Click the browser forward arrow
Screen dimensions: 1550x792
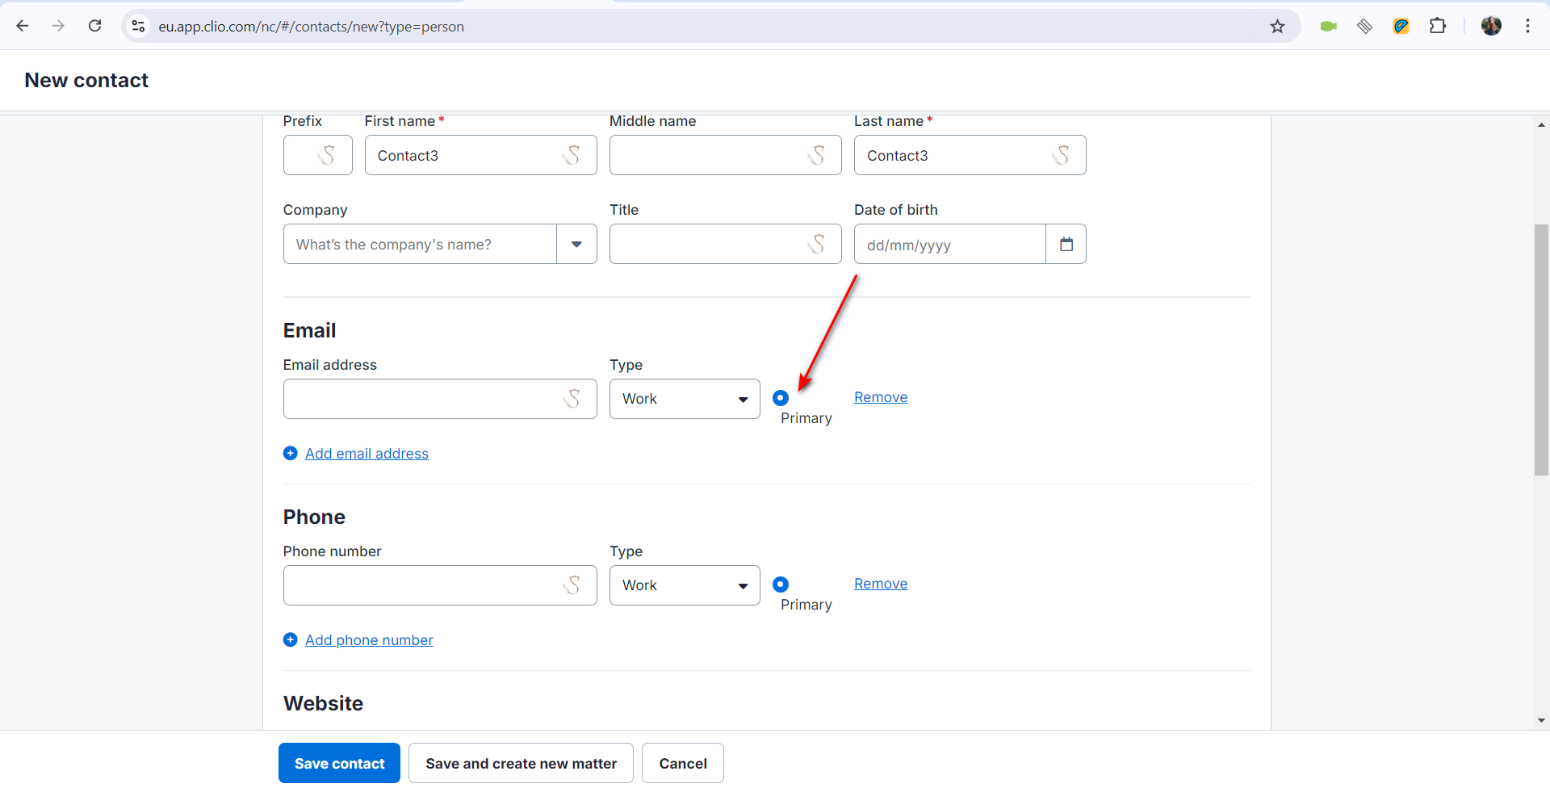58,26
